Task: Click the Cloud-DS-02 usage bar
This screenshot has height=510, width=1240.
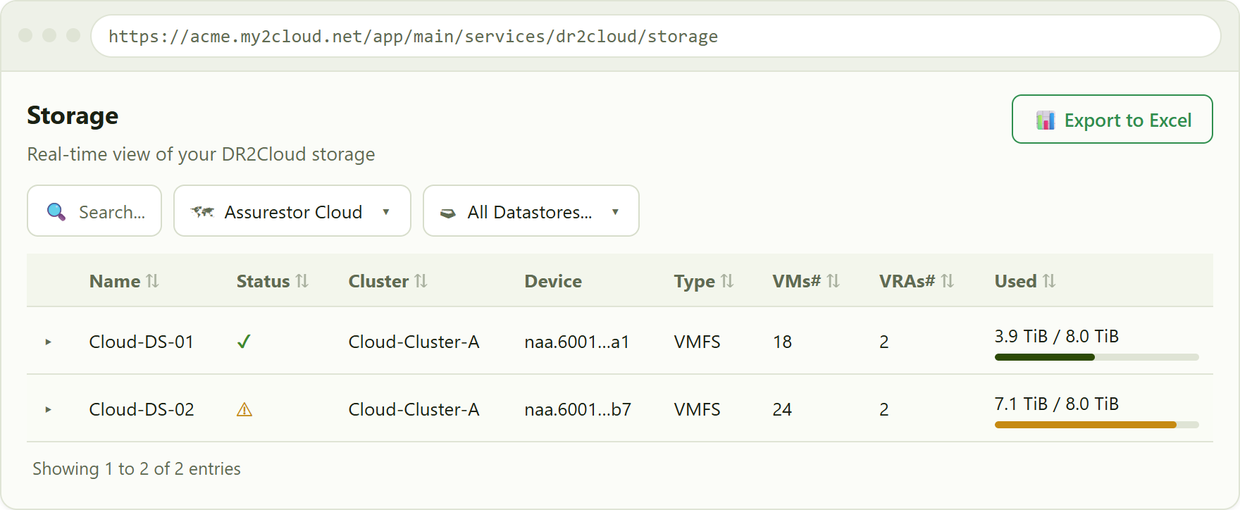Action: pos(1097,425)
